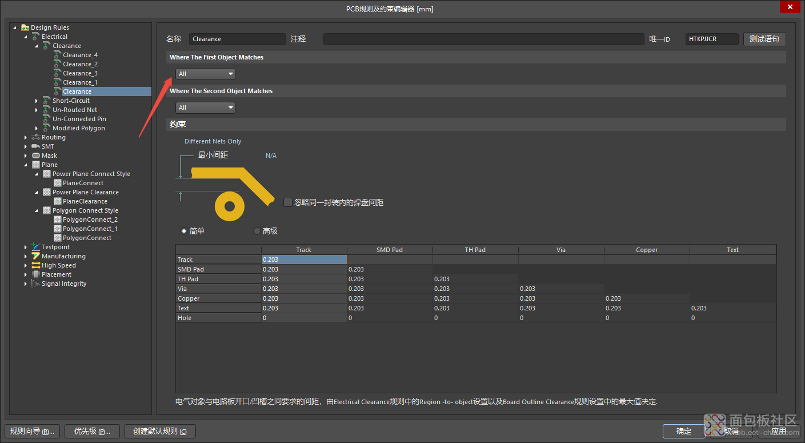Click the 测试语句 test query button
This screenshot has height=443, width=805.
pos(764,39)
